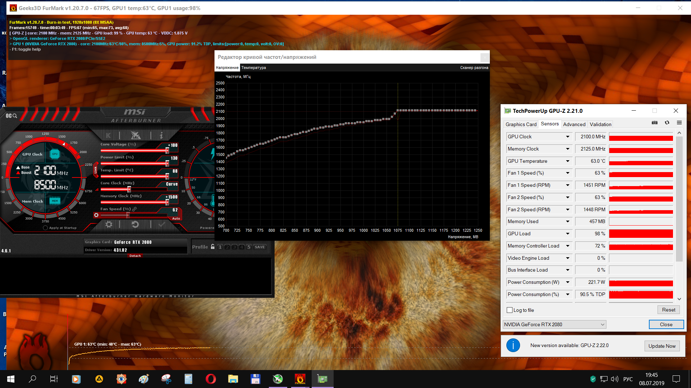Toggle fan speed Auto mode
The height and width of the screenshot is (388, 691).
click(176, 218)
